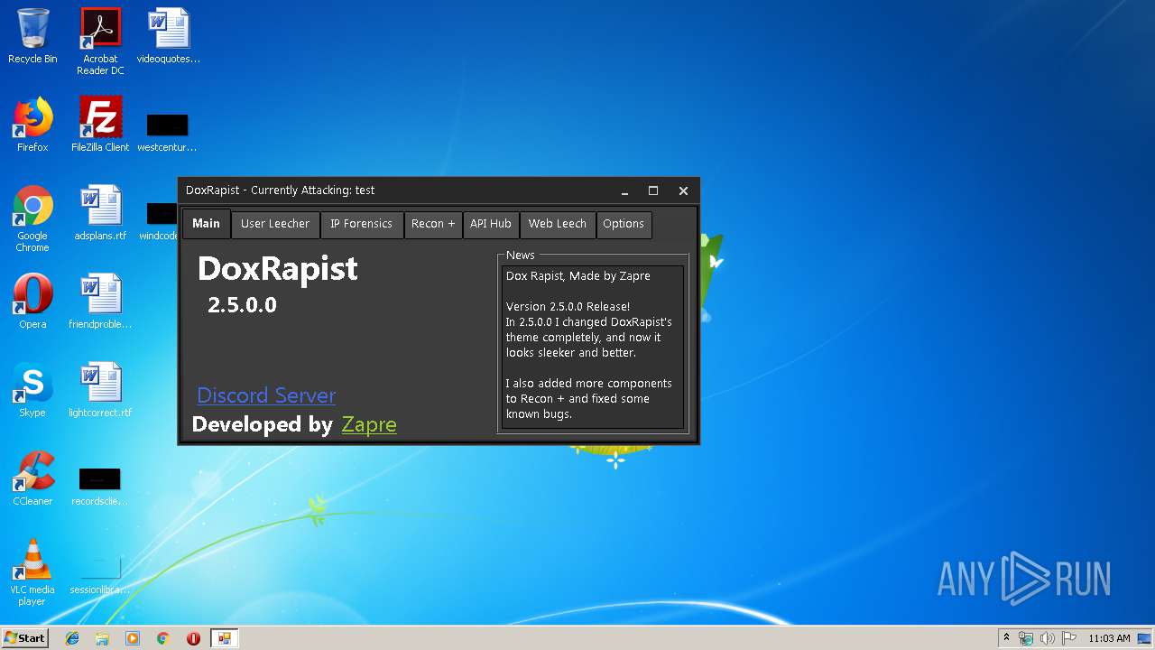Open the IP Forensics tab
The width and height of the screenshot is (1155, 650).
point(361,224)
